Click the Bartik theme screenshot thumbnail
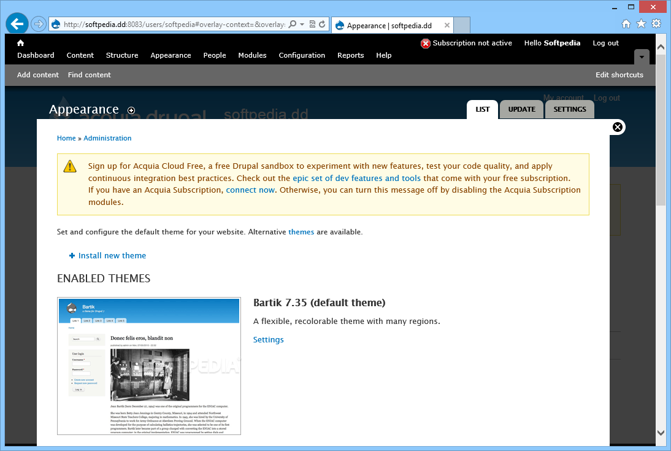671x451 pixels. click(149, 366)
